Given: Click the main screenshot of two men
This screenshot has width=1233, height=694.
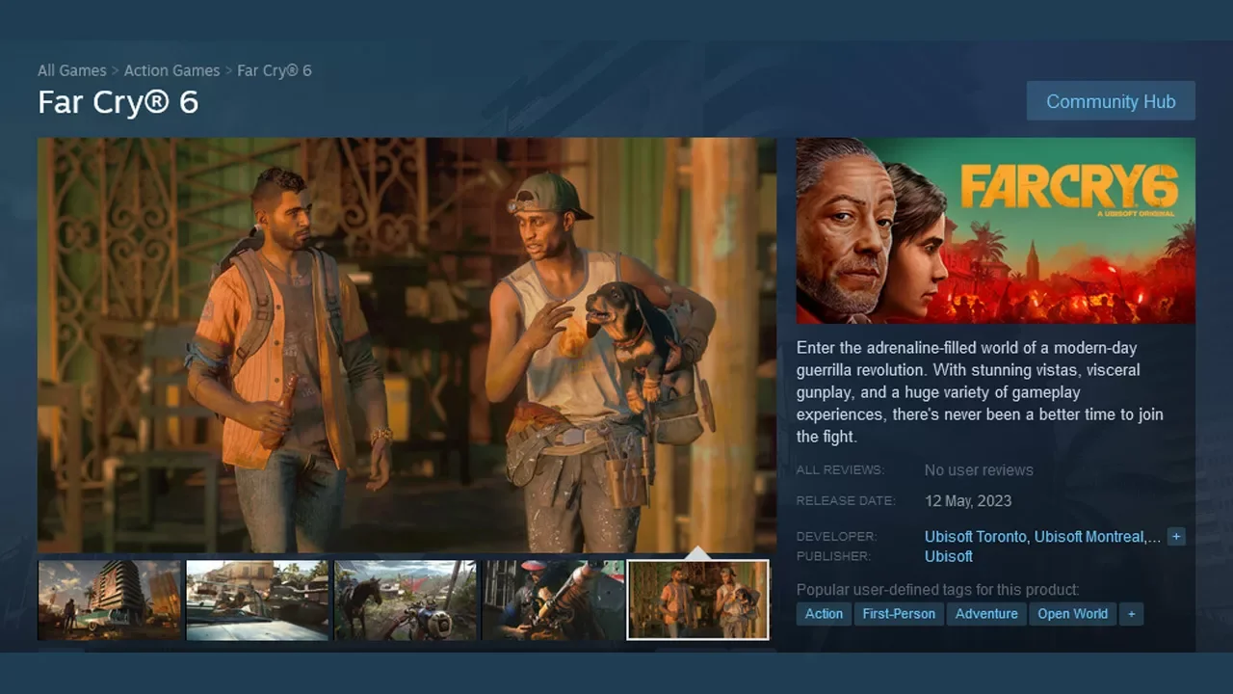Looking at the screenshot, I should tap(407, 344).
